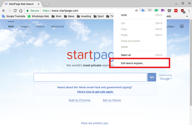Open the WhatsApp Web bookmark
The image size is (192, 125).
pyautogui.click(x=38, y=16)
